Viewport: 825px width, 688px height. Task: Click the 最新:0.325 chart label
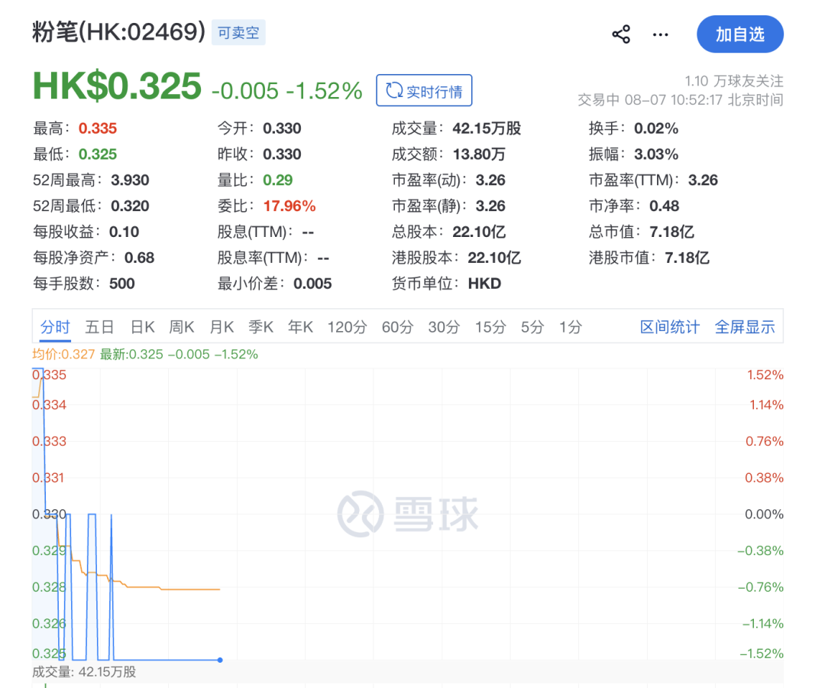pyautogui.click(x=131, y=354)
